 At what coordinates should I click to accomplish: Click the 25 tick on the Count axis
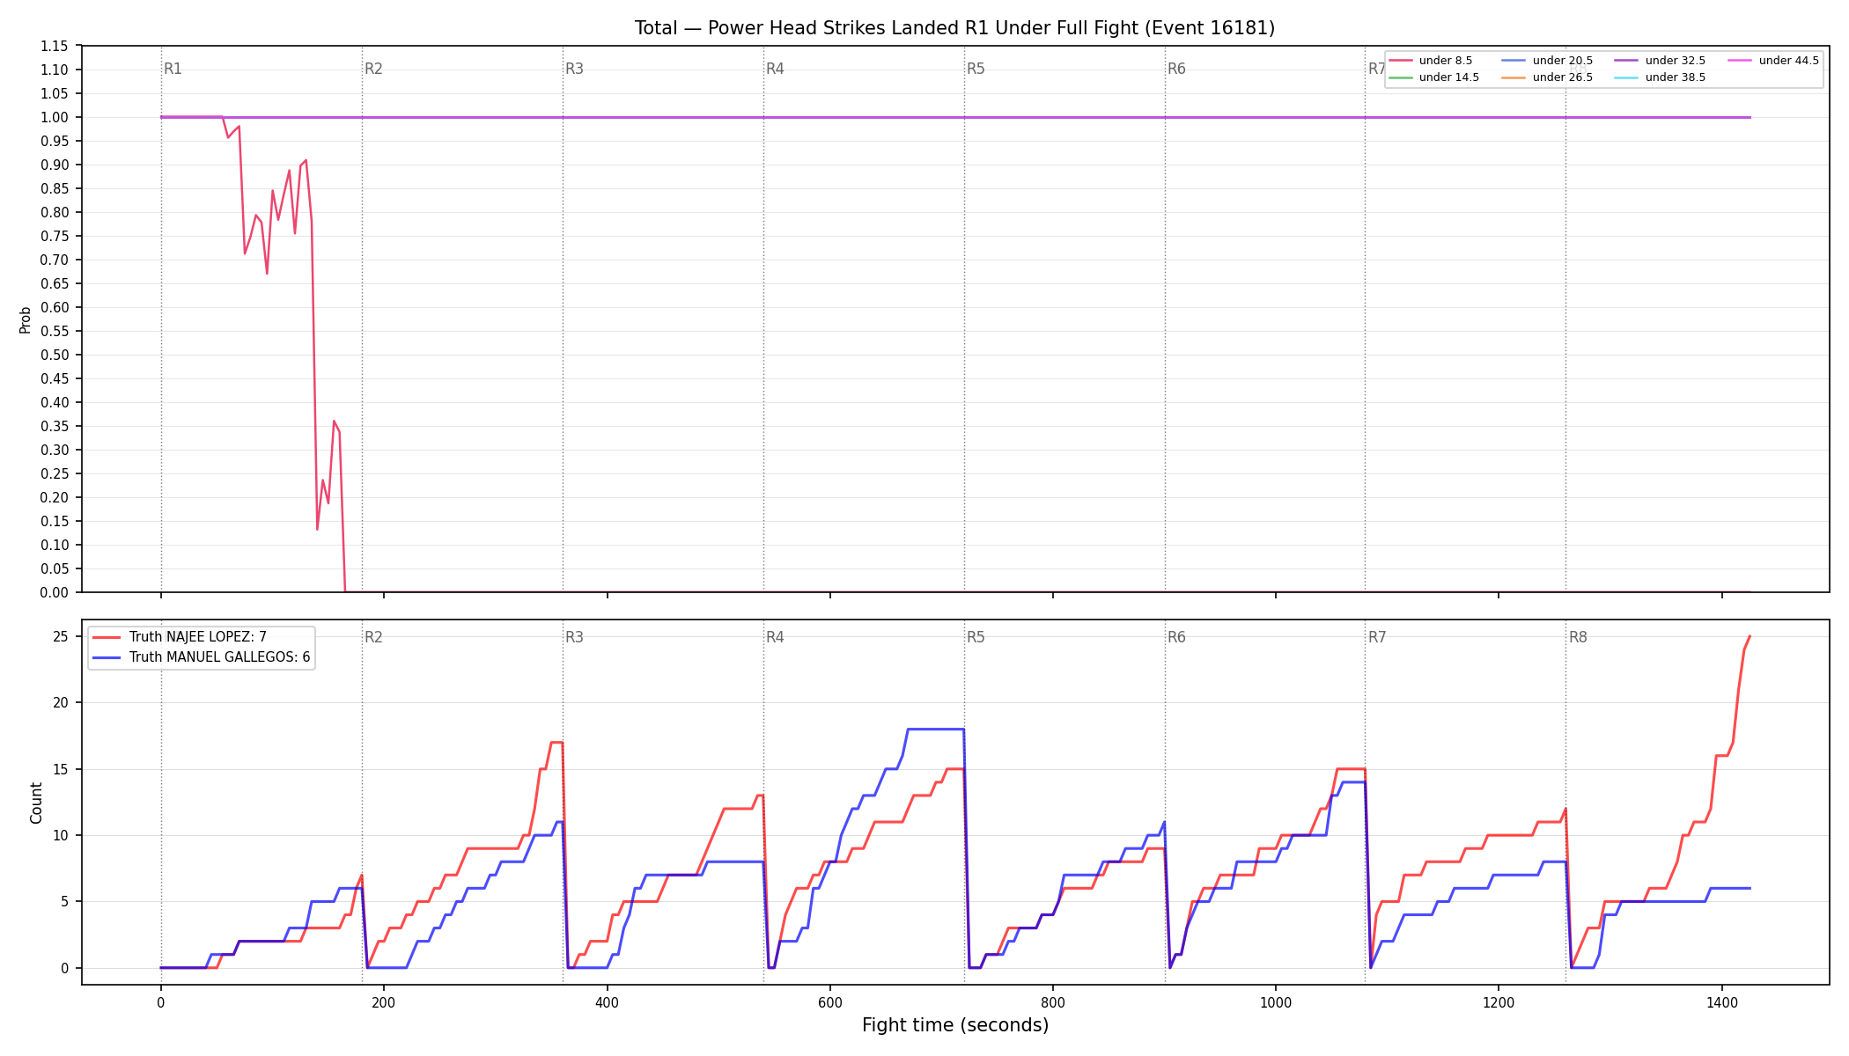point(61,636)
